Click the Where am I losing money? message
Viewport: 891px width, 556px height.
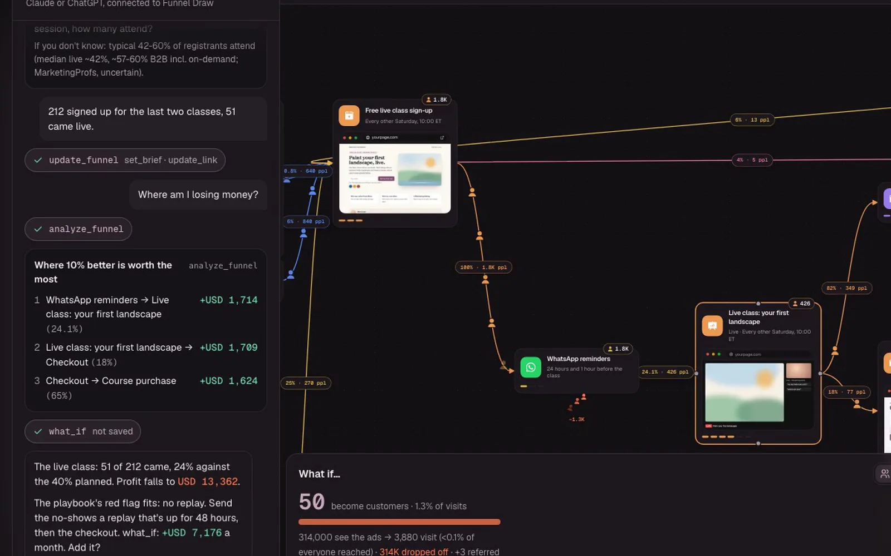point(198,195)
